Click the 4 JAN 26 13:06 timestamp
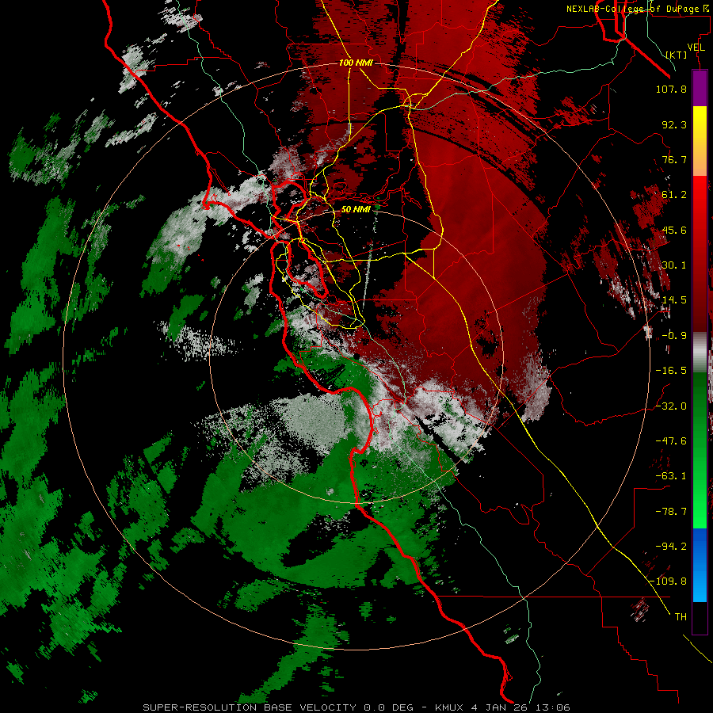 click(x=521, y=707)
